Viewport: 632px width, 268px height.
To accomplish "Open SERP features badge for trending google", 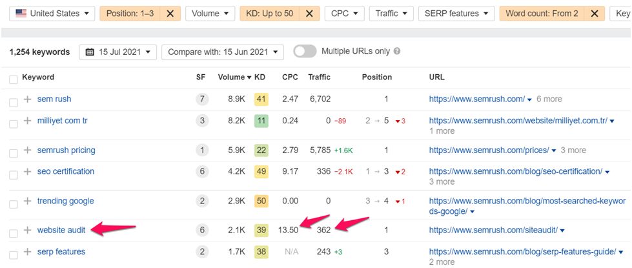I will pos(202,201).
